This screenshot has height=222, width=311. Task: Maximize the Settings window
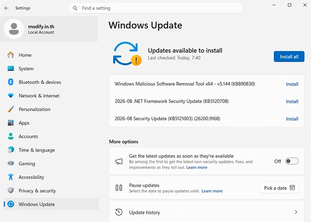click(290, 5)
